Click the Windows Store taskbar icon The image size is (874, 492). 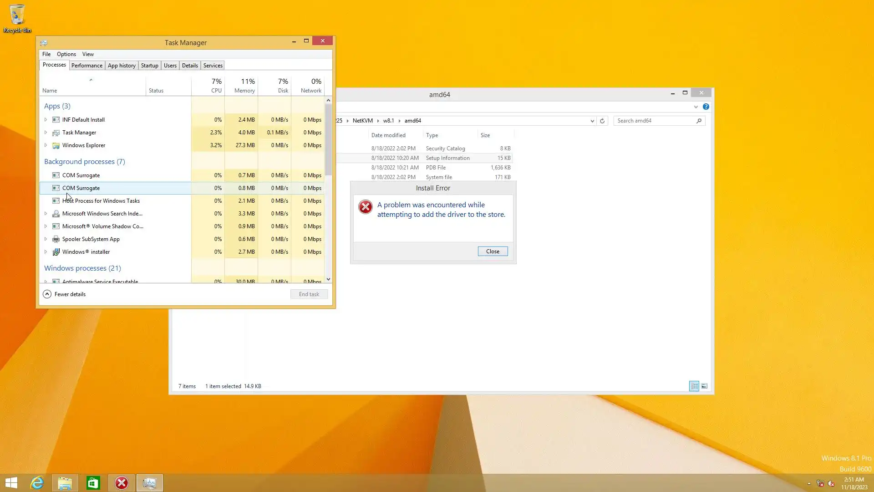tap(93, 483)
